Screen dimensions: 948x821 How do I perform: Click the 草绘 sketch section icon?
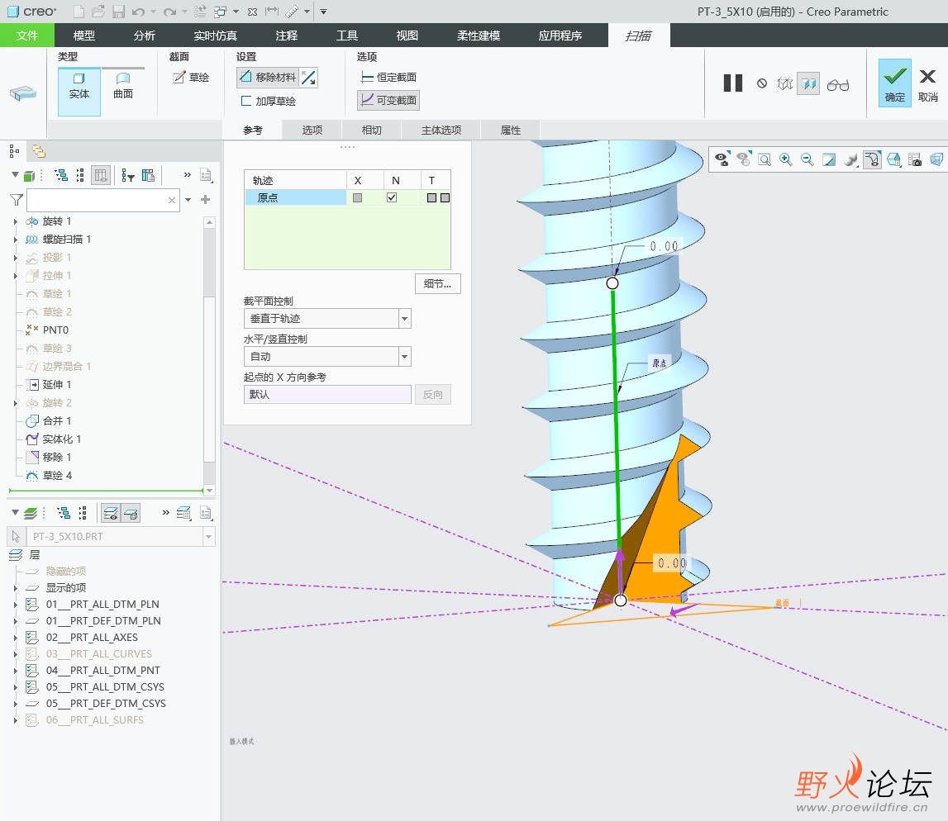[190, 78]
